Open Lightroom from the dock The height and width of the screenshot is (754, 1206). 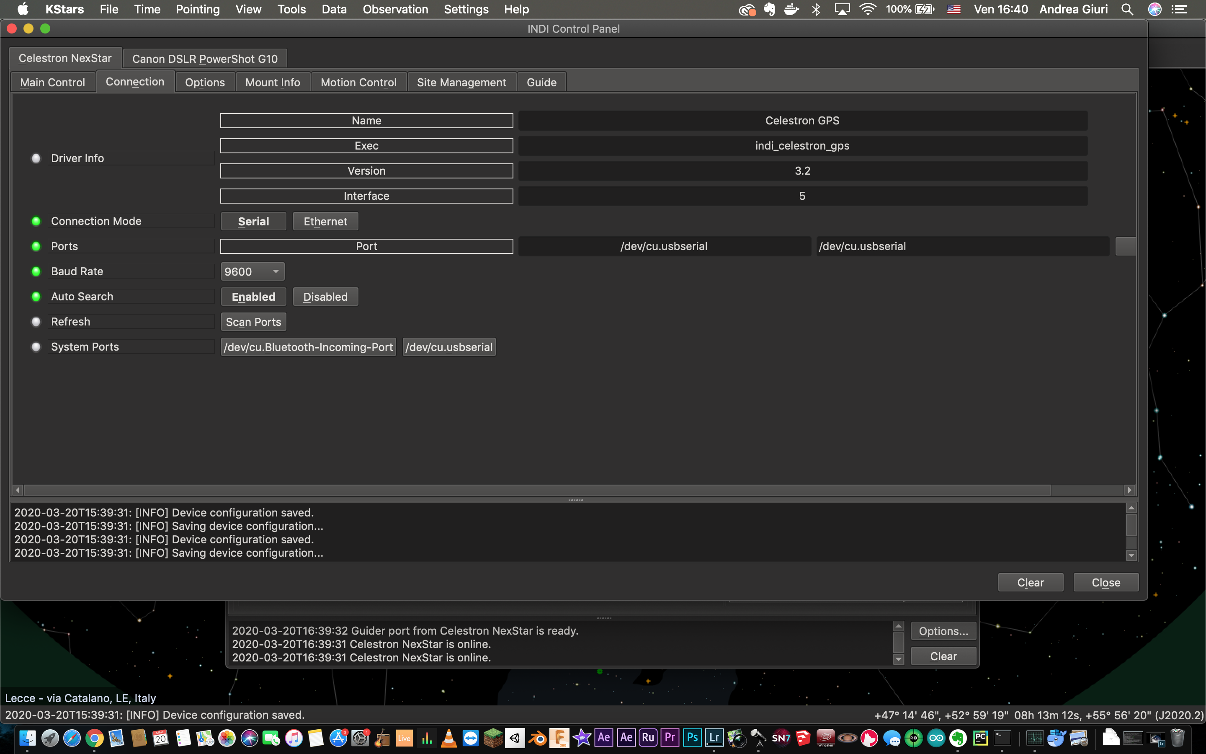click(714, 738)
